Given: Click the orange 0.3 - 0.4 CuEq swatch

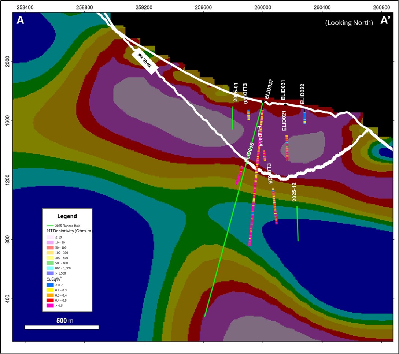Looking at the screenshot, I should pyautogui.click(x=51, y=295).
